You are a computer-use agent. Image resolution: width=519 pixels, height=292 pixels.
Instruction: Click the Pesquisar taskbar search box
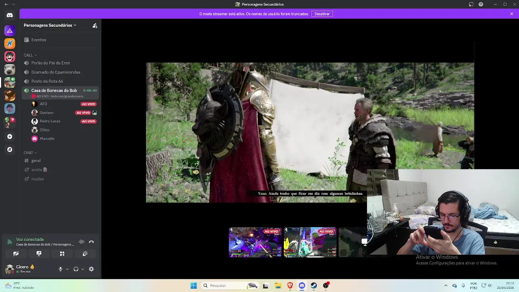[x=230, y=286]
